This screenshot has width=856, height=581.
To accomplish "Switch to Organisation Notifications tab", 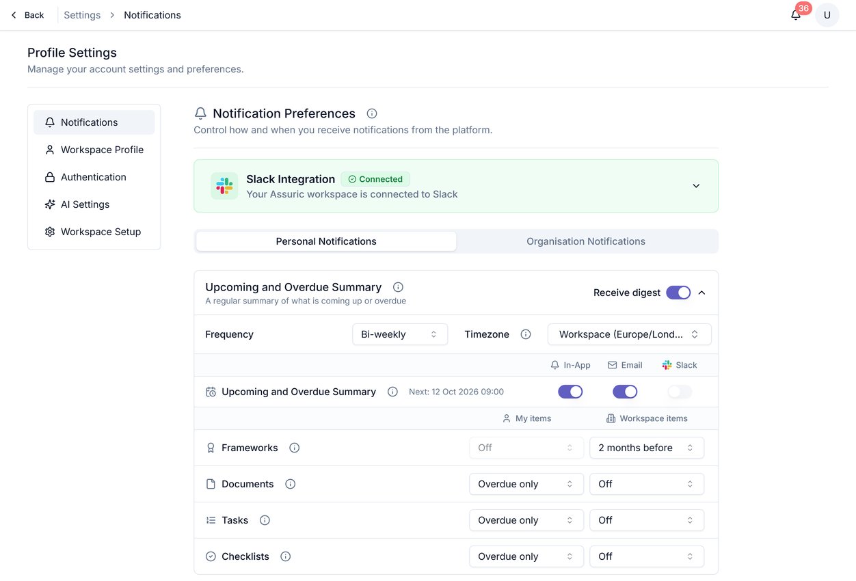I will (586, 241).
